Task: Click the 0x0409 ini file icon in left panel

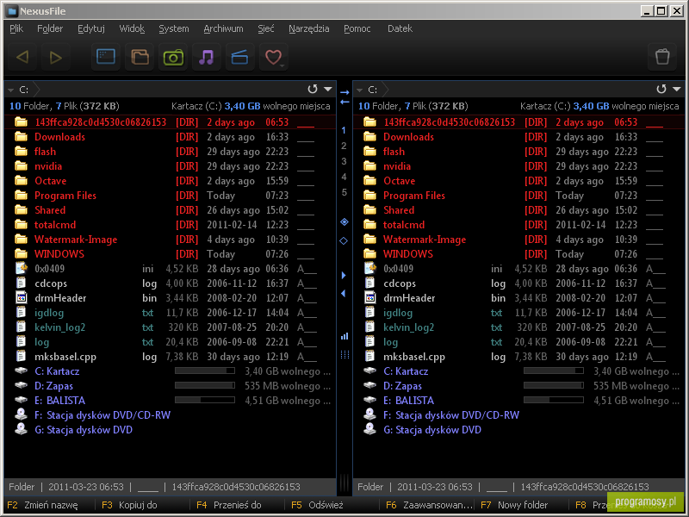Action: (21, 268)
